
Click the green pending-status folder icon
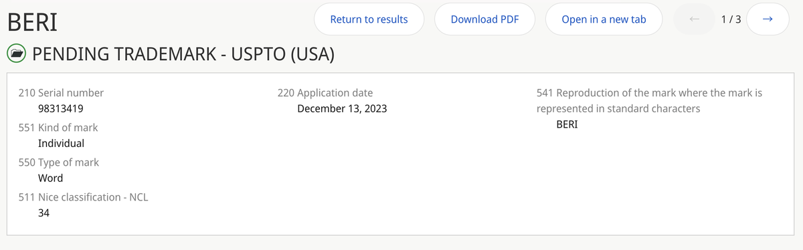17,53
